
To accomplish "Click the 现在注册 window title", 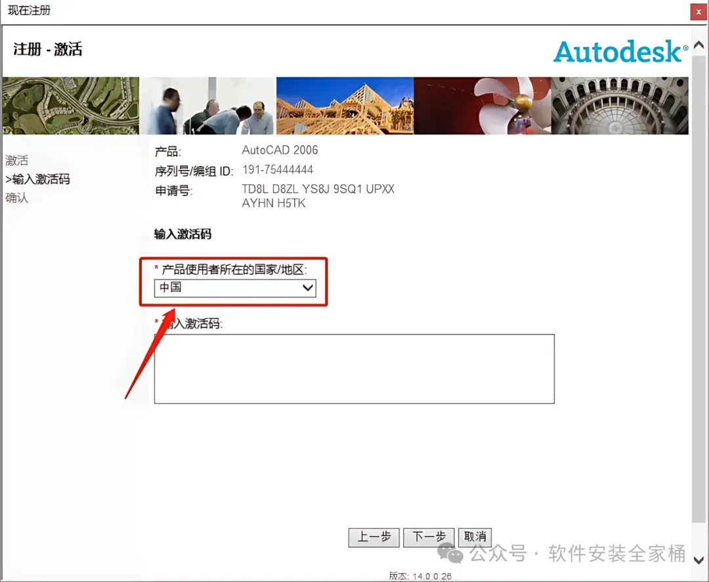I will pos(29,10).
